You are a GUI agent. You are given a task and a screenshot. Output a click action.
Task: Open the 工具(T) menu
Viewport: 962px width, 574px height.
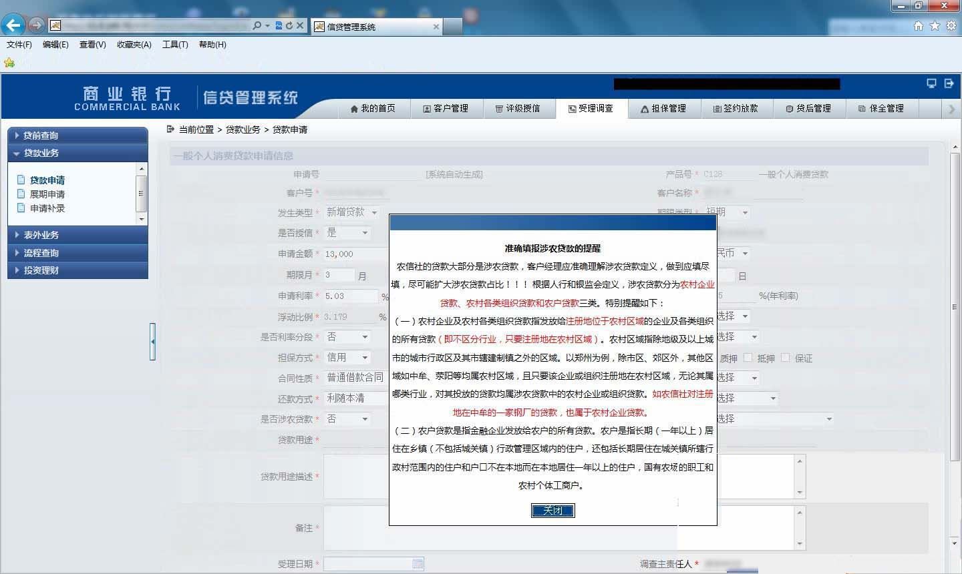pyautogui.click(x=175, y=45)
